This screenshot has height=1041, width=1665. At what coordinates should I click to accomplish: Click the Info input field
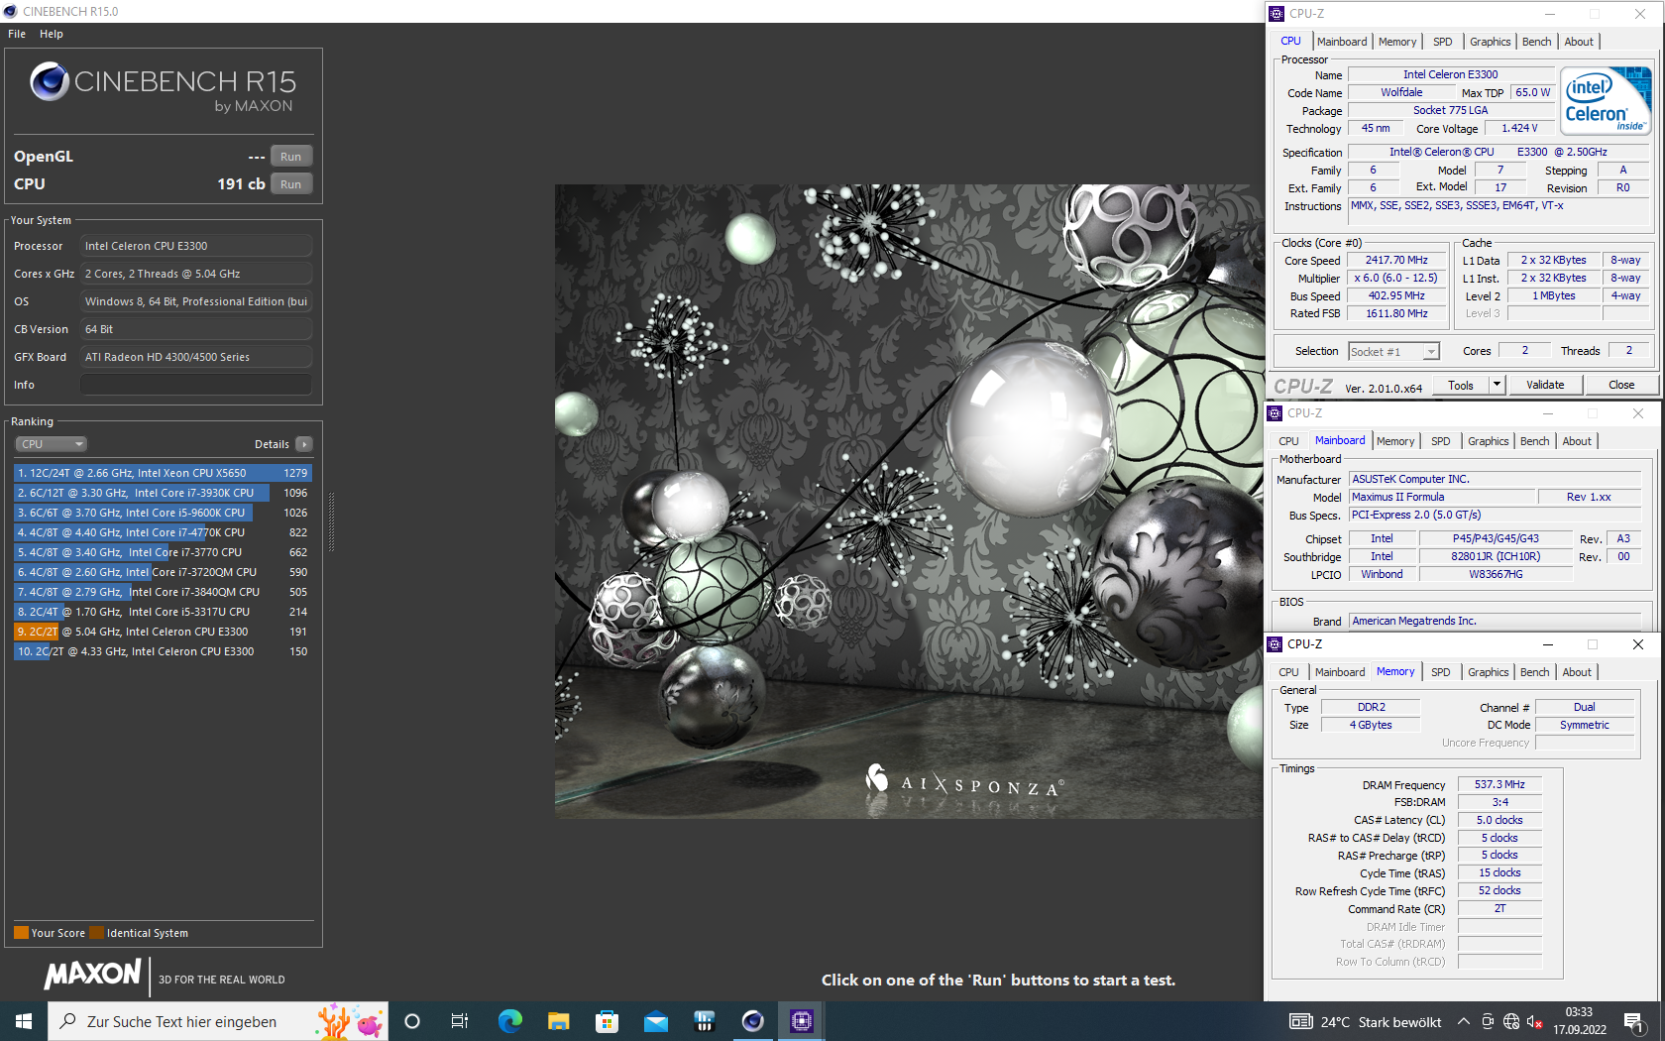196,385
